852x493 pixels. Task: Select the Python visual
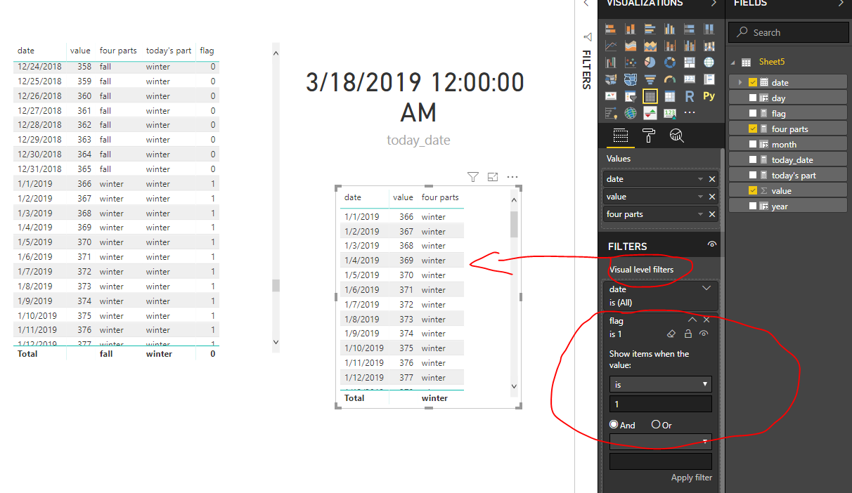click(x=709, y=96)
